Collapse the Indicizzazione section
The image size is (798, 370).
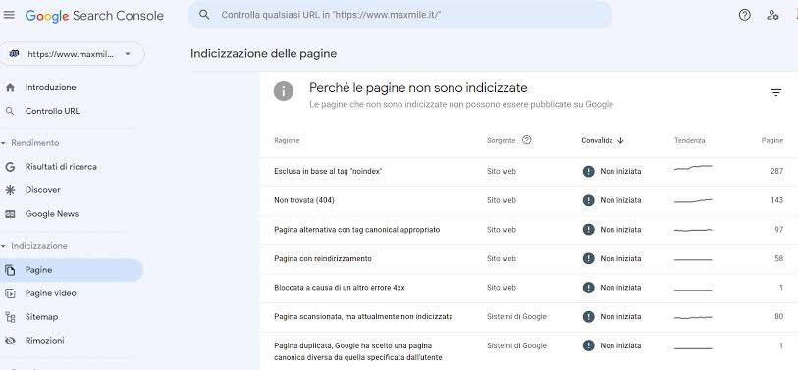coord(4,246)
